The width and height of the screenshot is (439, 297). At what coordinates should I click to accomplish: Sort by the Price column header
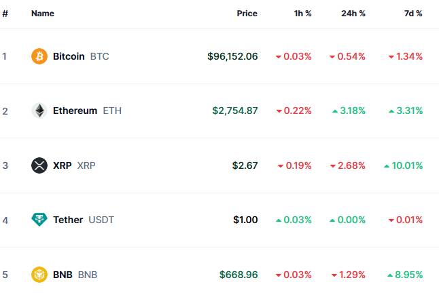tap(247, 14)
